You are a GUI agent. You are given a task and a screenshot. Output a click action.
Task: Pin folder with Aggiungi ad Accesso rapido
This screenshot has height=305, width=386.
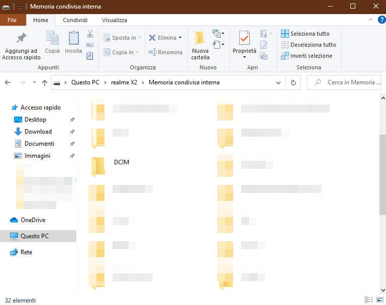point(21,45)
